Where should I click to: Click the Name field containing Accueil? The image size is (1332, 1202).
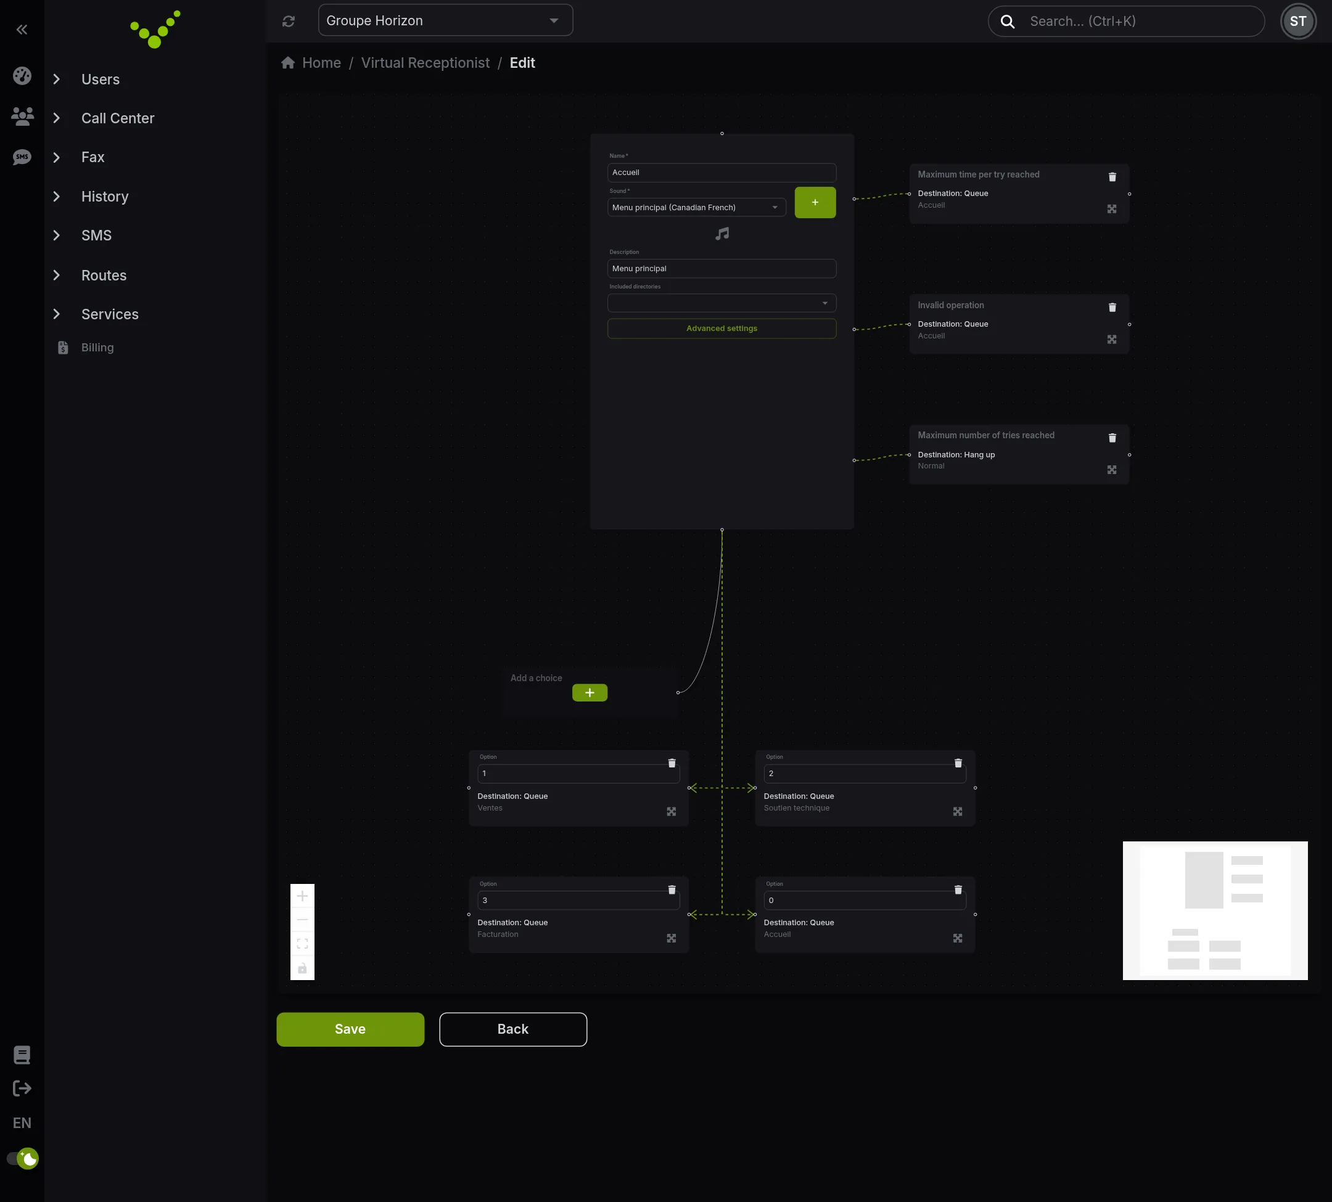[x=721, y=173]
